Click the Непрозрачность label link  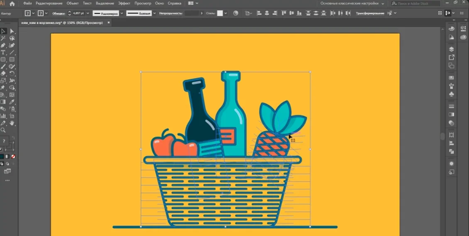click(171, 13)
